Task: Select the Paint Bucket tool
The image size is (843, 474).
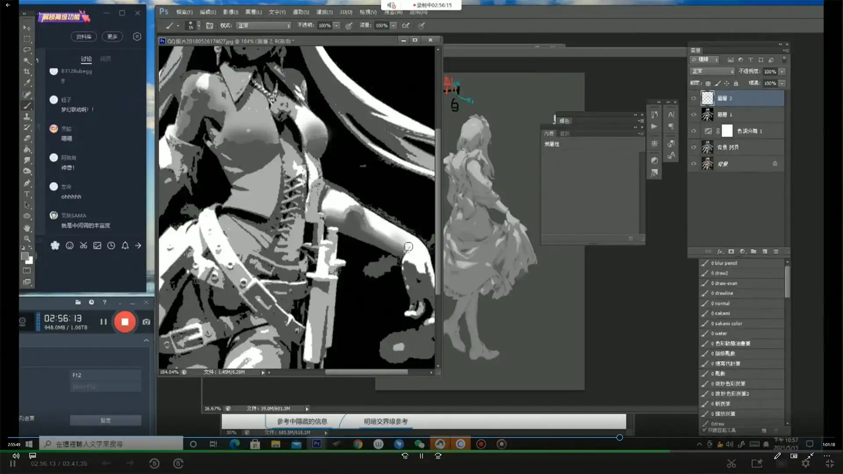Action: pyautogui.click(x=27, y=149)
